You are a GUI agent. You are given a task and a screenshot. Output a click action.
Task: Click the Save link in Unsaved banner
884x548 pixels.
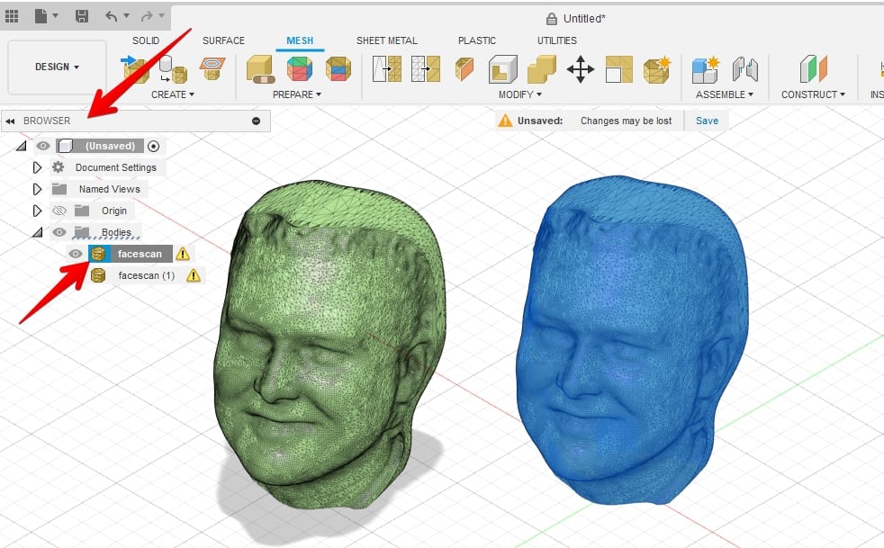coord(707,121)
